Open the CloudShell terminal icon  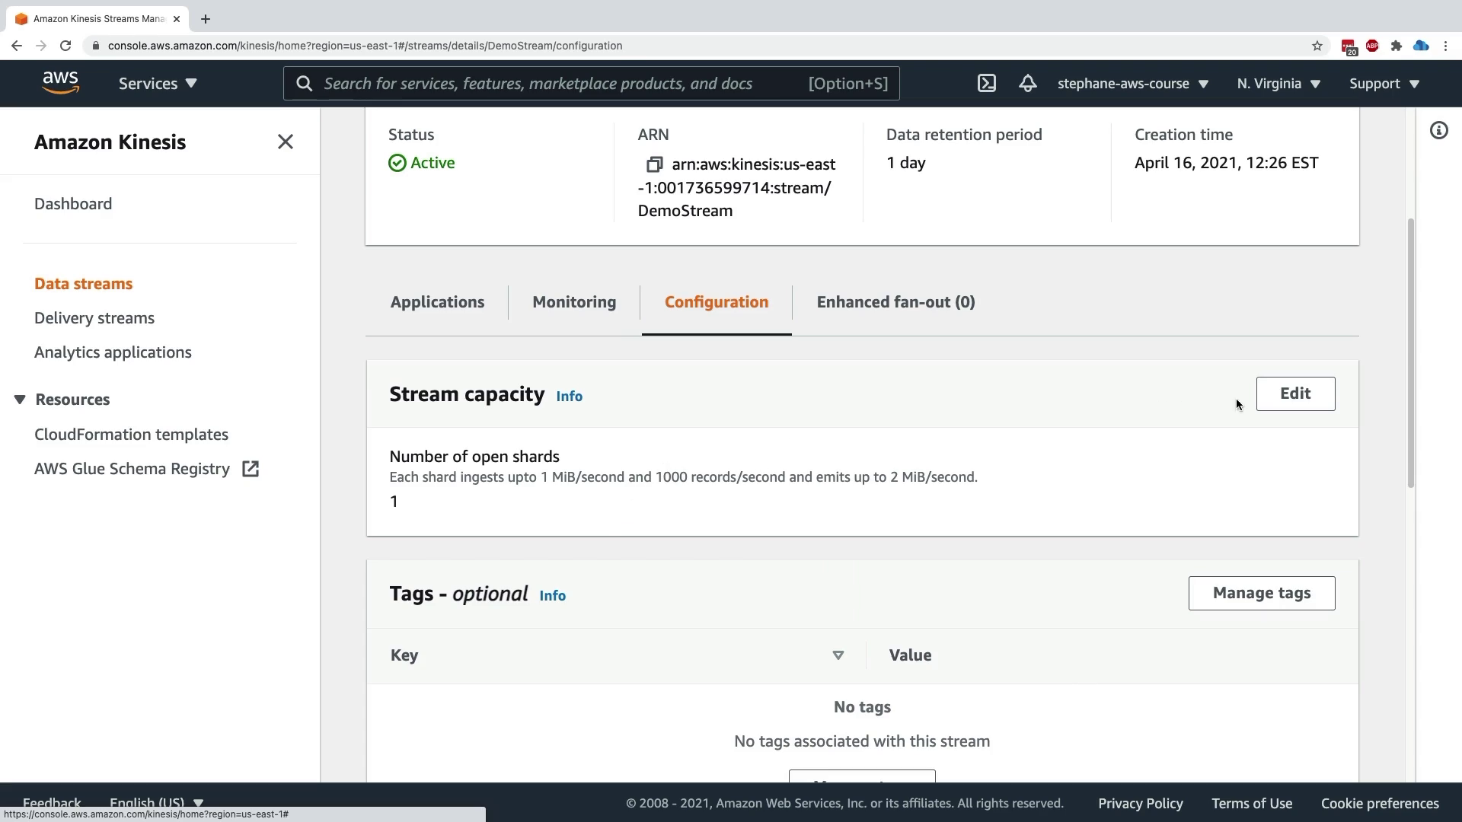coord(986,83)
